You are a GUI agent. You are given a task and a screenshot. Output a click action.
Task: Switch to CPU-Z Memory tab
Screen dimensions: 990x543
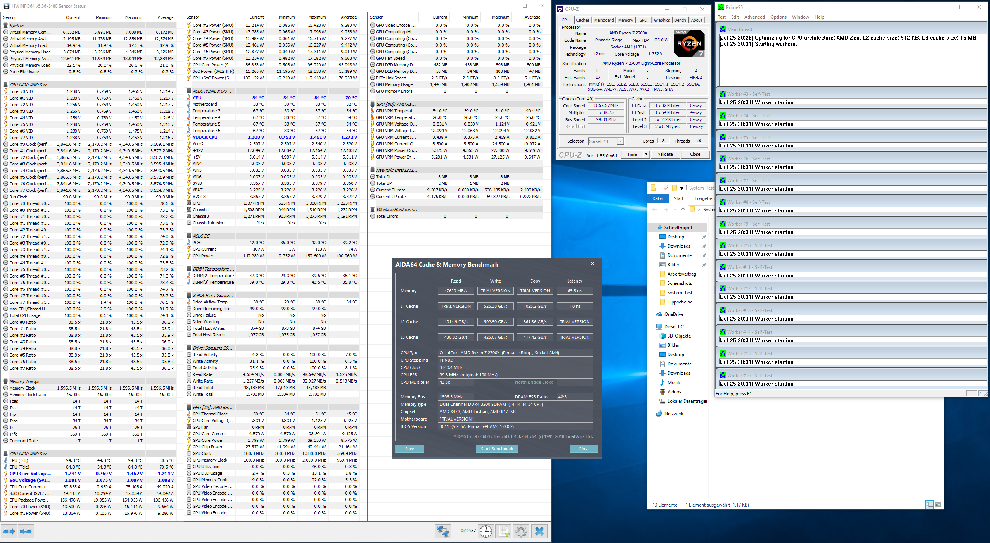pyautogui.click(x=625, y=20)
